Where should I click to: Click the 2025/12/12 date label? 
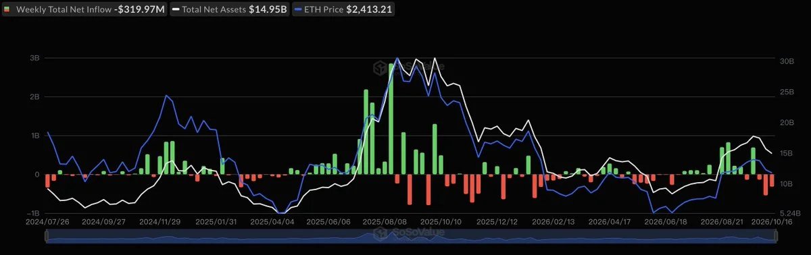[x=497, y=221]
